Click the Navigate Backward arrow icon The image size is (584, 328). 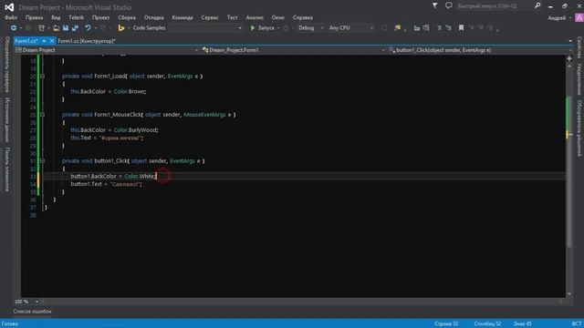[x=14, y=28]
